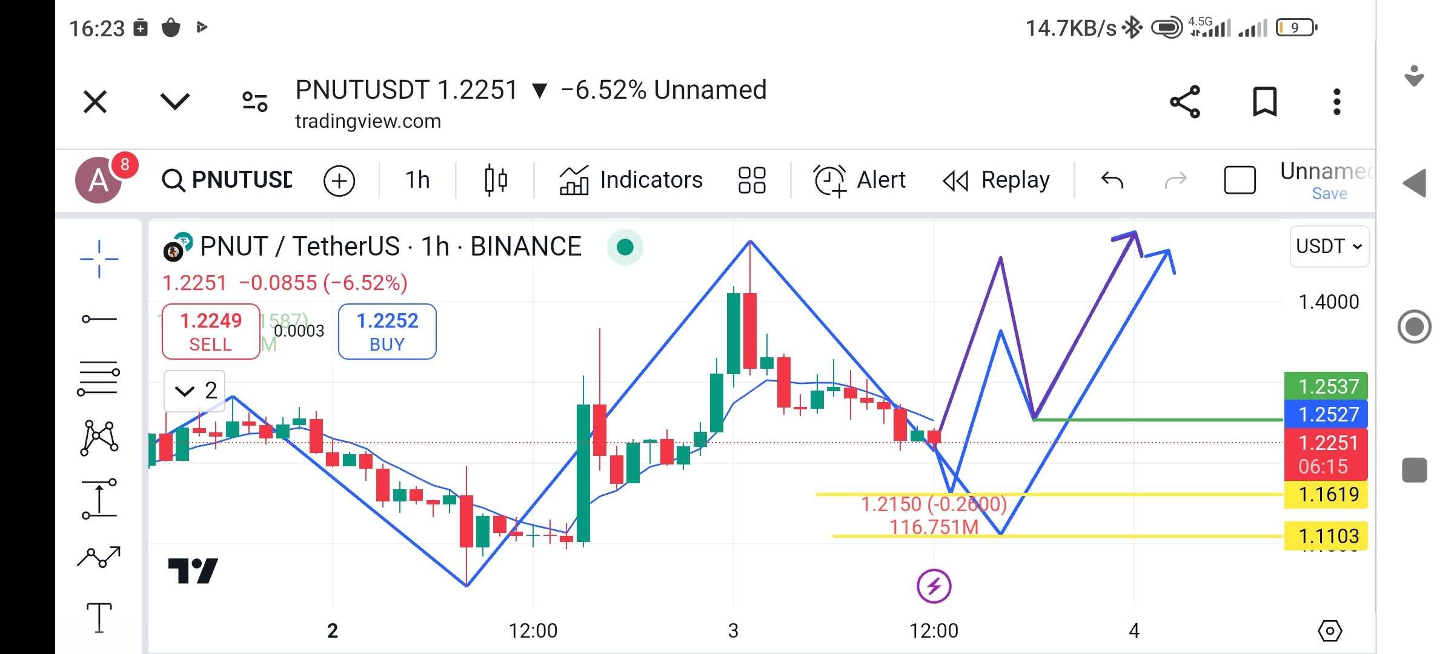Screen dimensions: 1454x654
Task: Add symbol with plus circle icon
Action: tap(339, 180)
